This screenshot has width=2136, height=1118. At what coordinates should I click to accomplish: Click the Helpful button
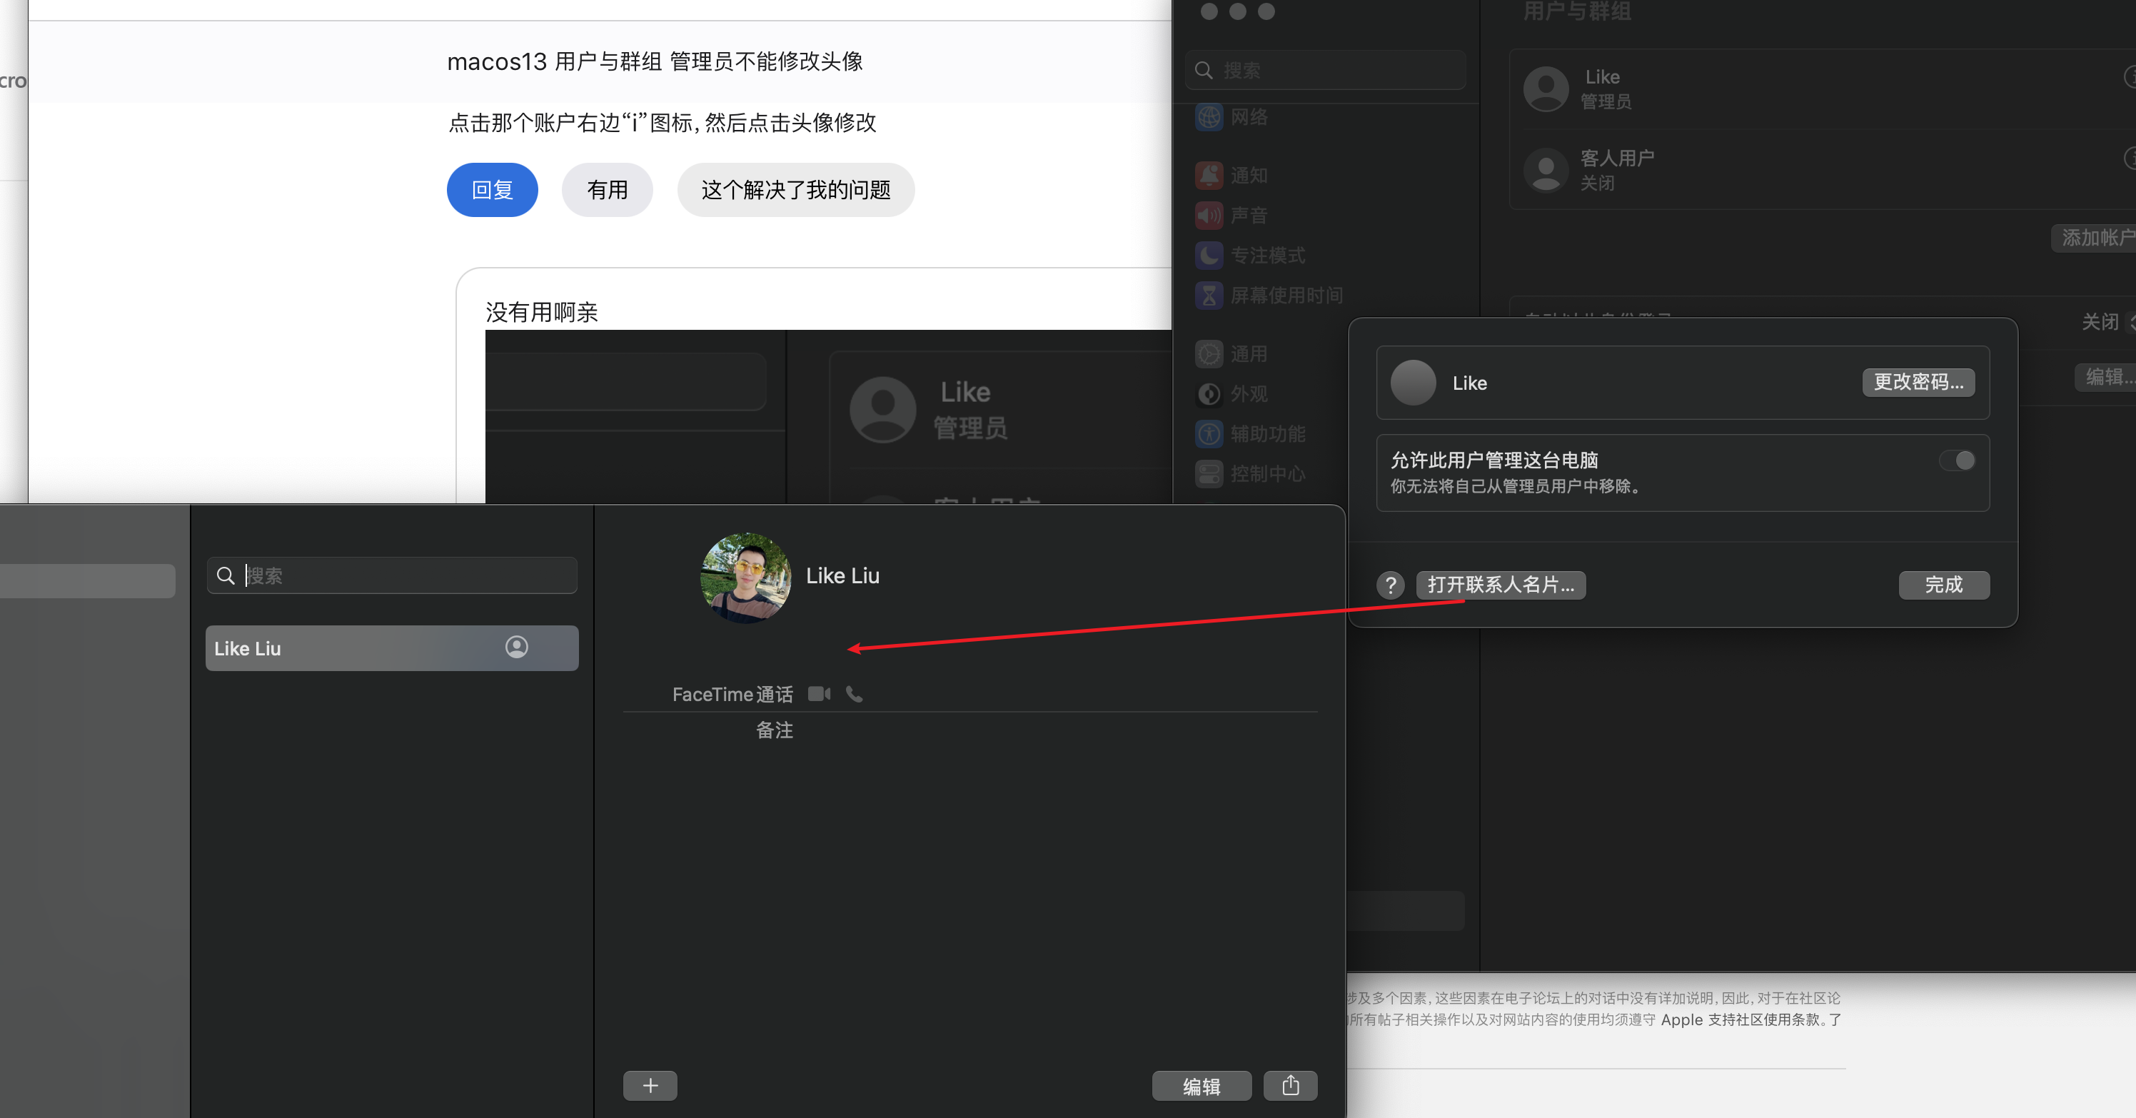click(607, 190)
